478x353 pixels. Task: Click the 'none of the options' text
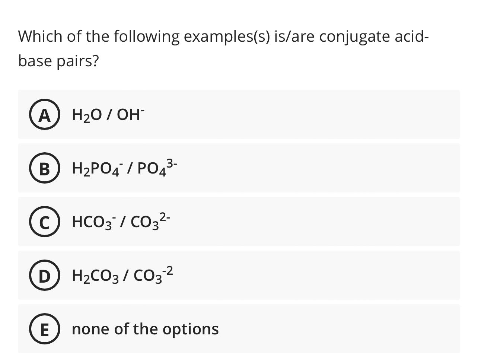[145, 329]
